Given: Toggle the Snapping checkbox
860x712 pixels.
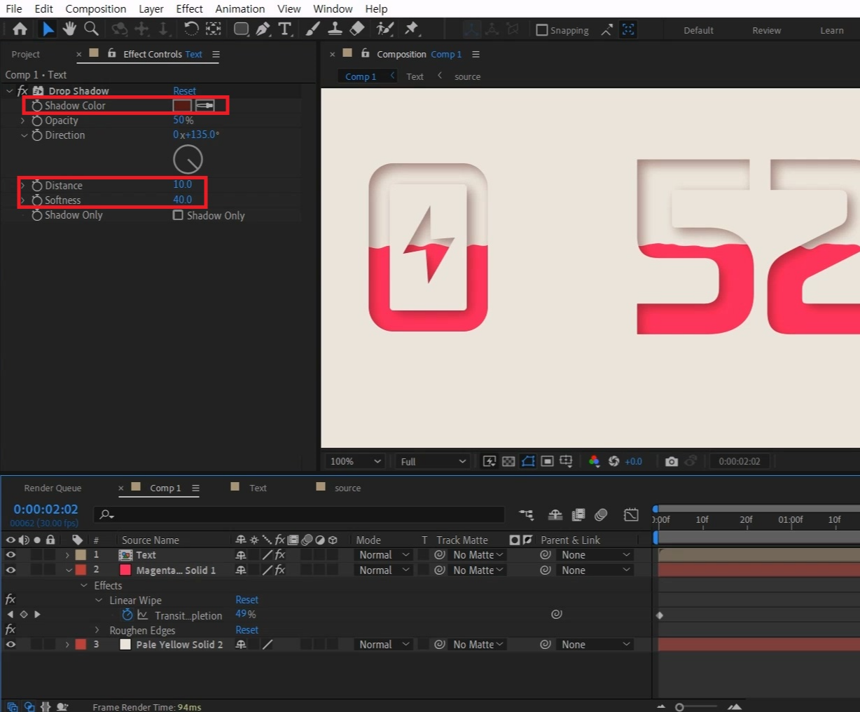Looking at the screenshot, I should [x=541, y=30].
